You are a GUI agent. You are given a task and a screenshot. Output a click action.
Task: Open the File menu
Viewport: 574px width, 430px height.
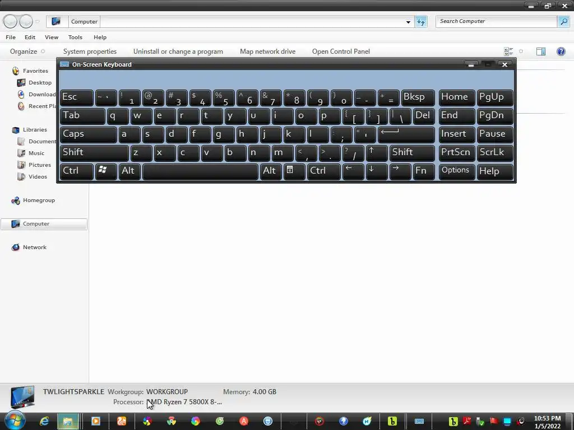coord(11,38)
